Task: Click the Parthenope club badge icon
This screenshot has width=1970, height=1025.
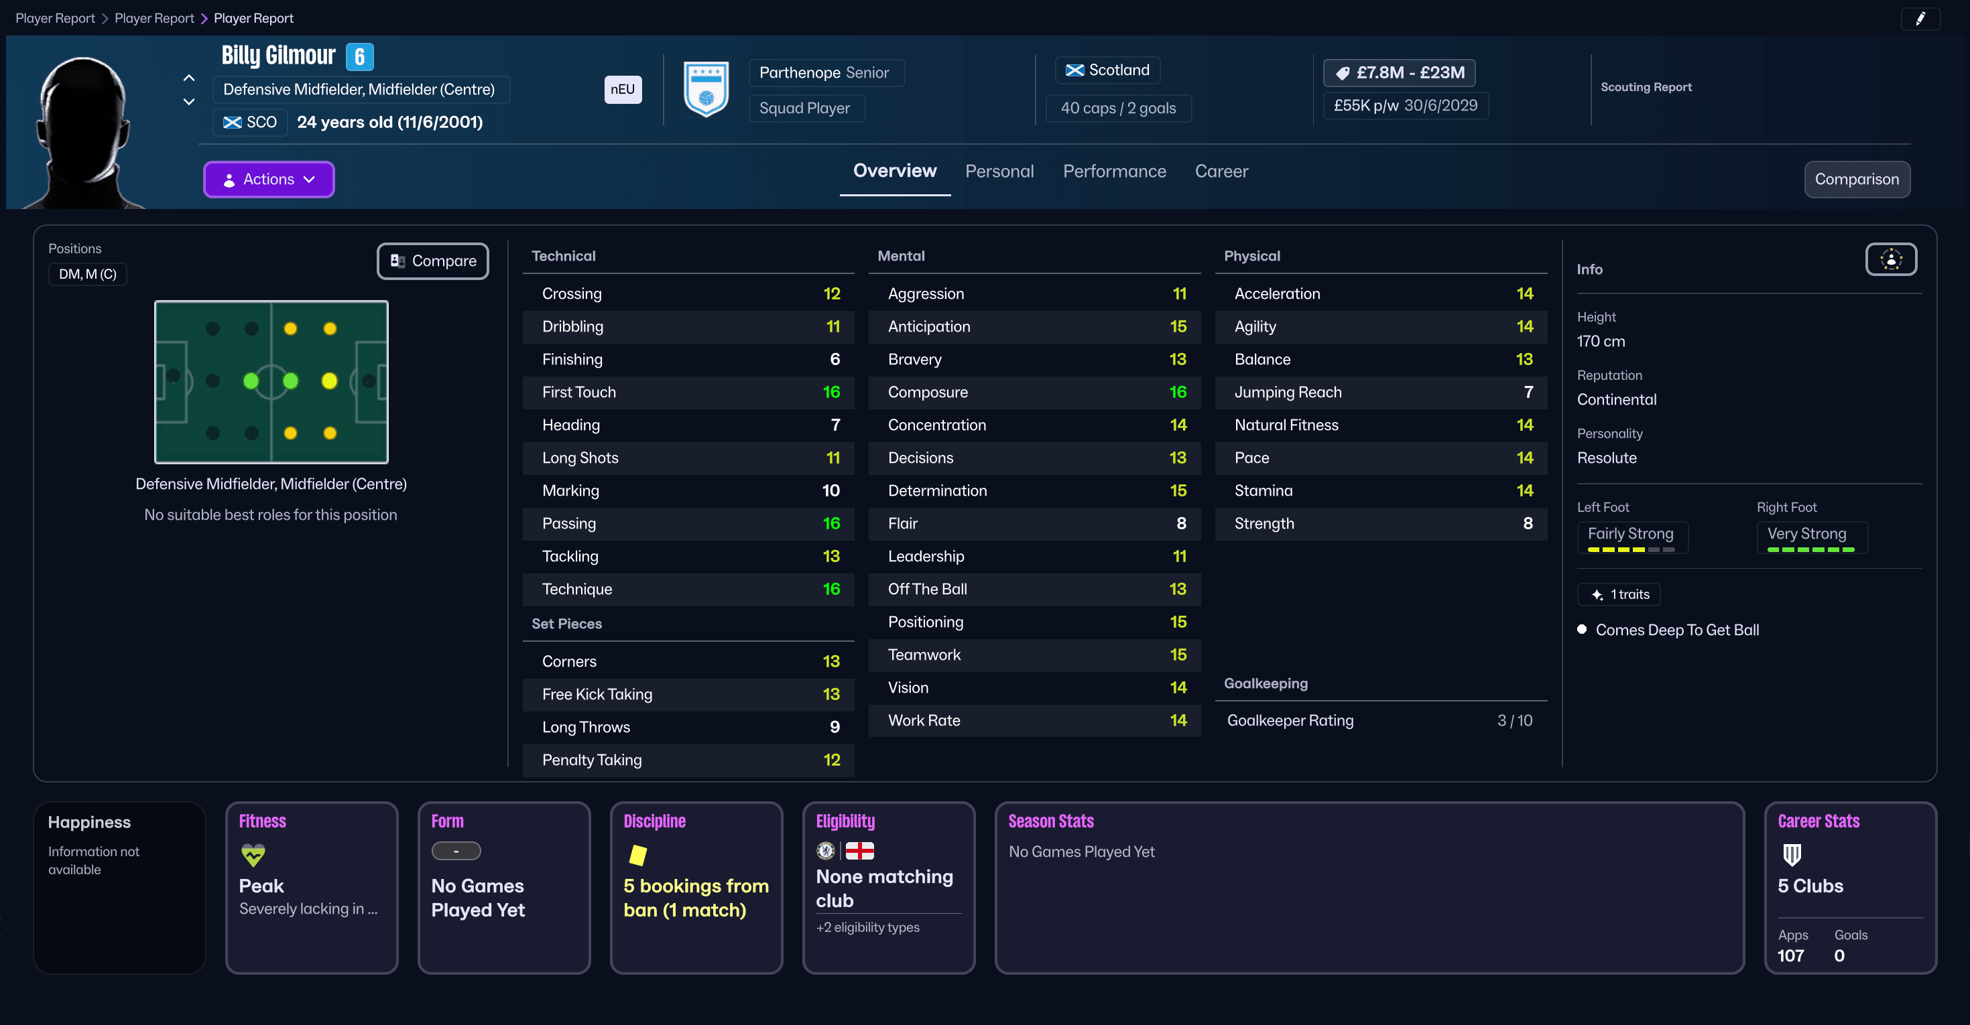Action: point(705,89)
